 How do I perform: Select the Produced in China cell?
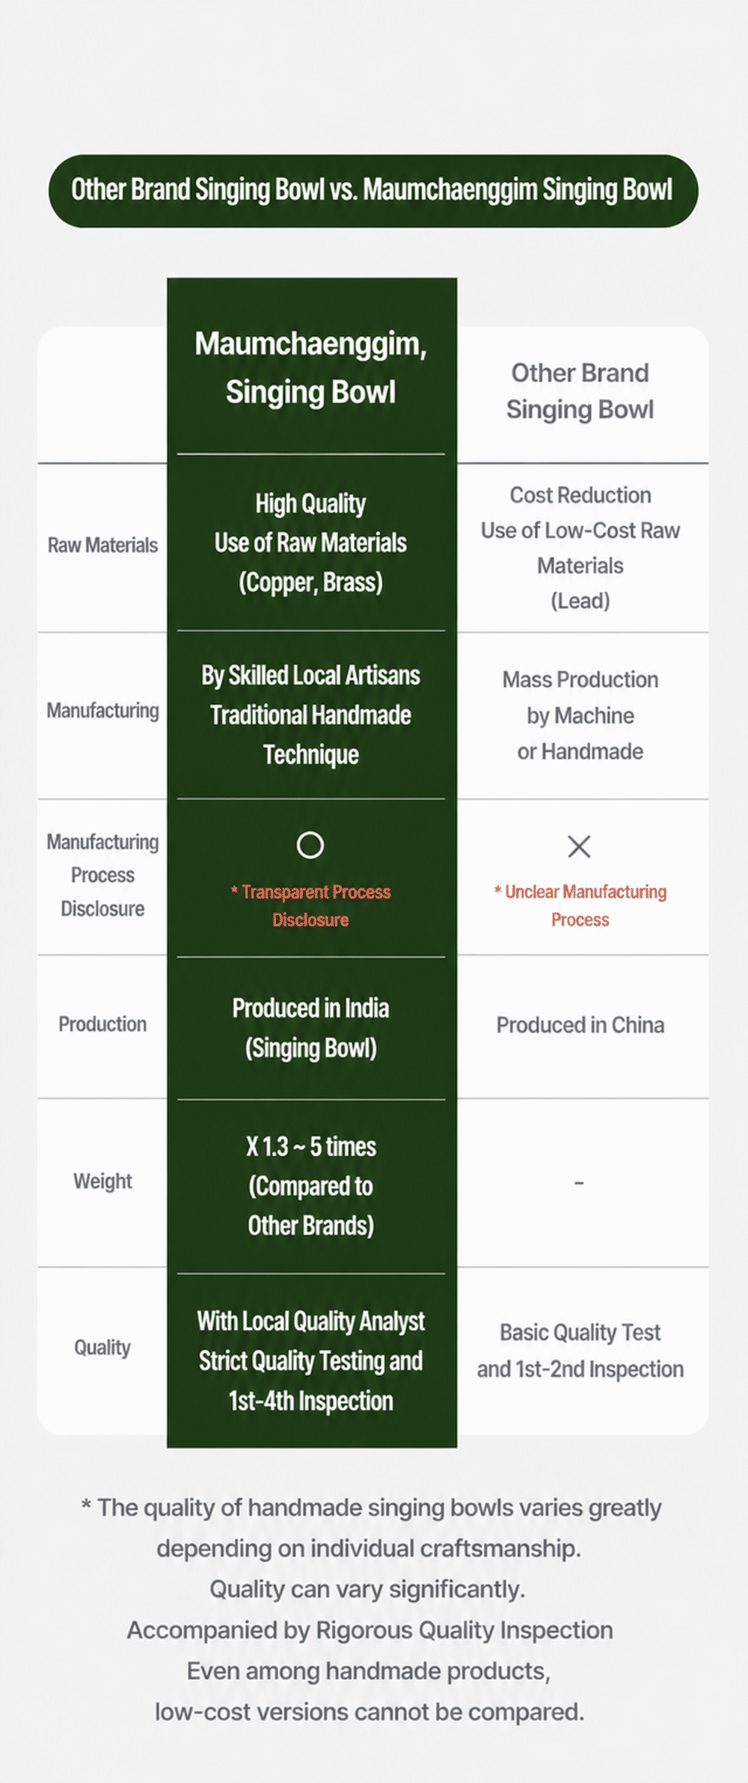pos(580,1025)
